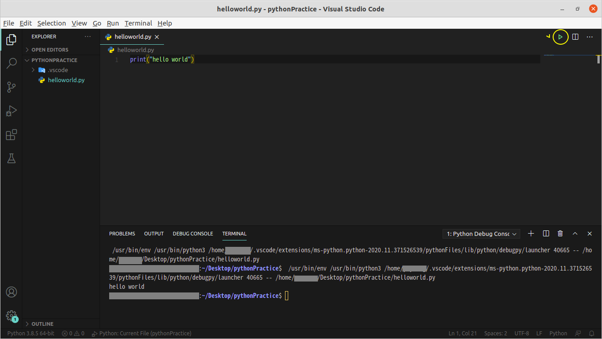
Task: Click Ln 1, Col 21 cursor position
Action: 463,334
